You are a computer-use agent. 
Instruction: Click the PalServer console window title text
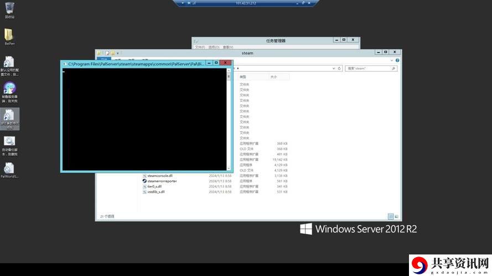(x=136, y=64)
